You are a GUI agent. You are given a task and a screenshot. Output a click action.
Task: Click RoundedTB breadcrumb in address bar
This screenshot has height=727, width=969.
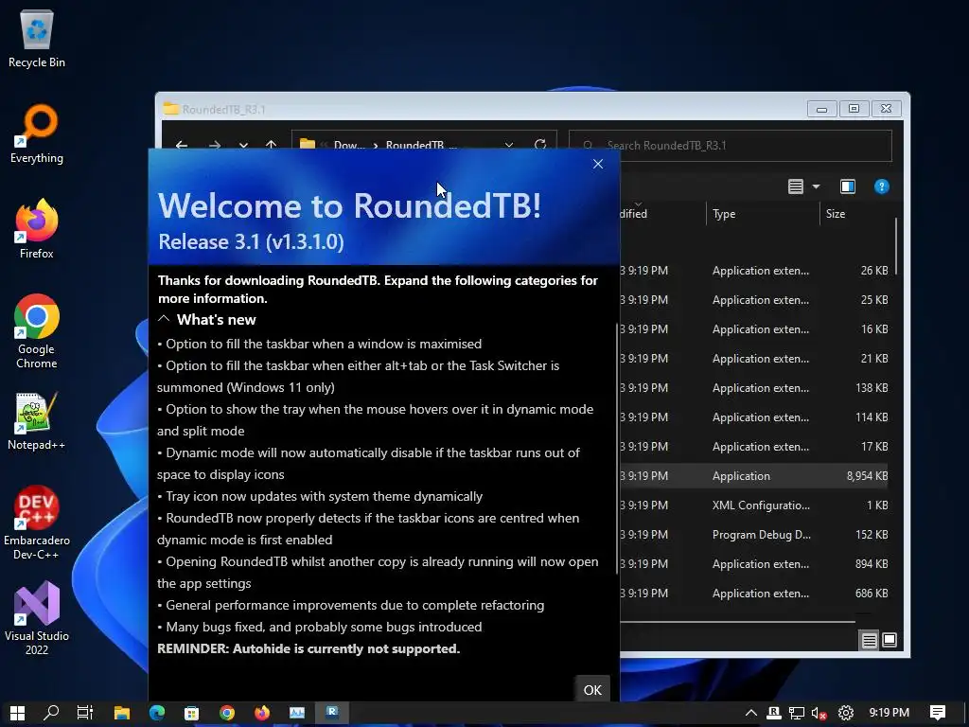tap(421, 145)
